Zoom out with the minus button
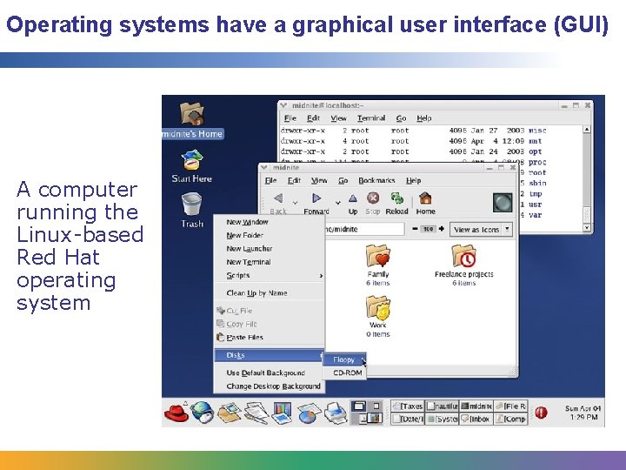Image resolution: width=626 pixels, height=470 pixels. [415, 229]
